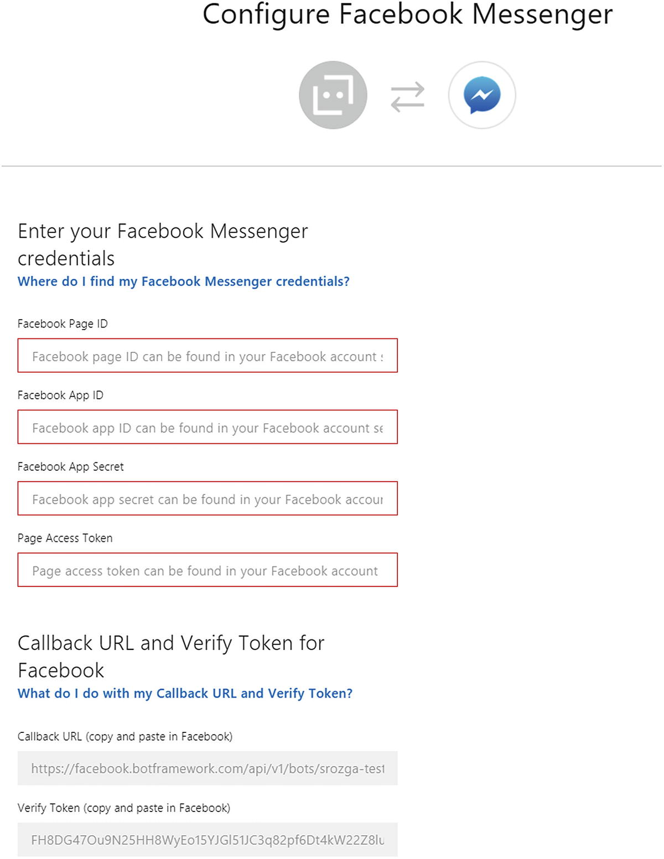Select the Facebook App Secret text box

click(207, 498)
